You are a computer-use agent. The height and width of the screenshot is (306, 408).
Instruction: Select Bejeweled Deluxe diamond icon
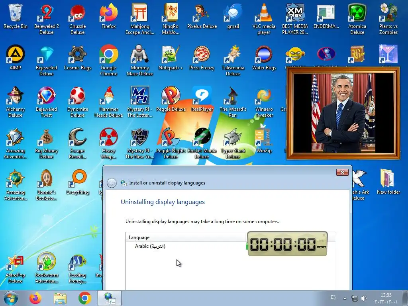point(46,60)
